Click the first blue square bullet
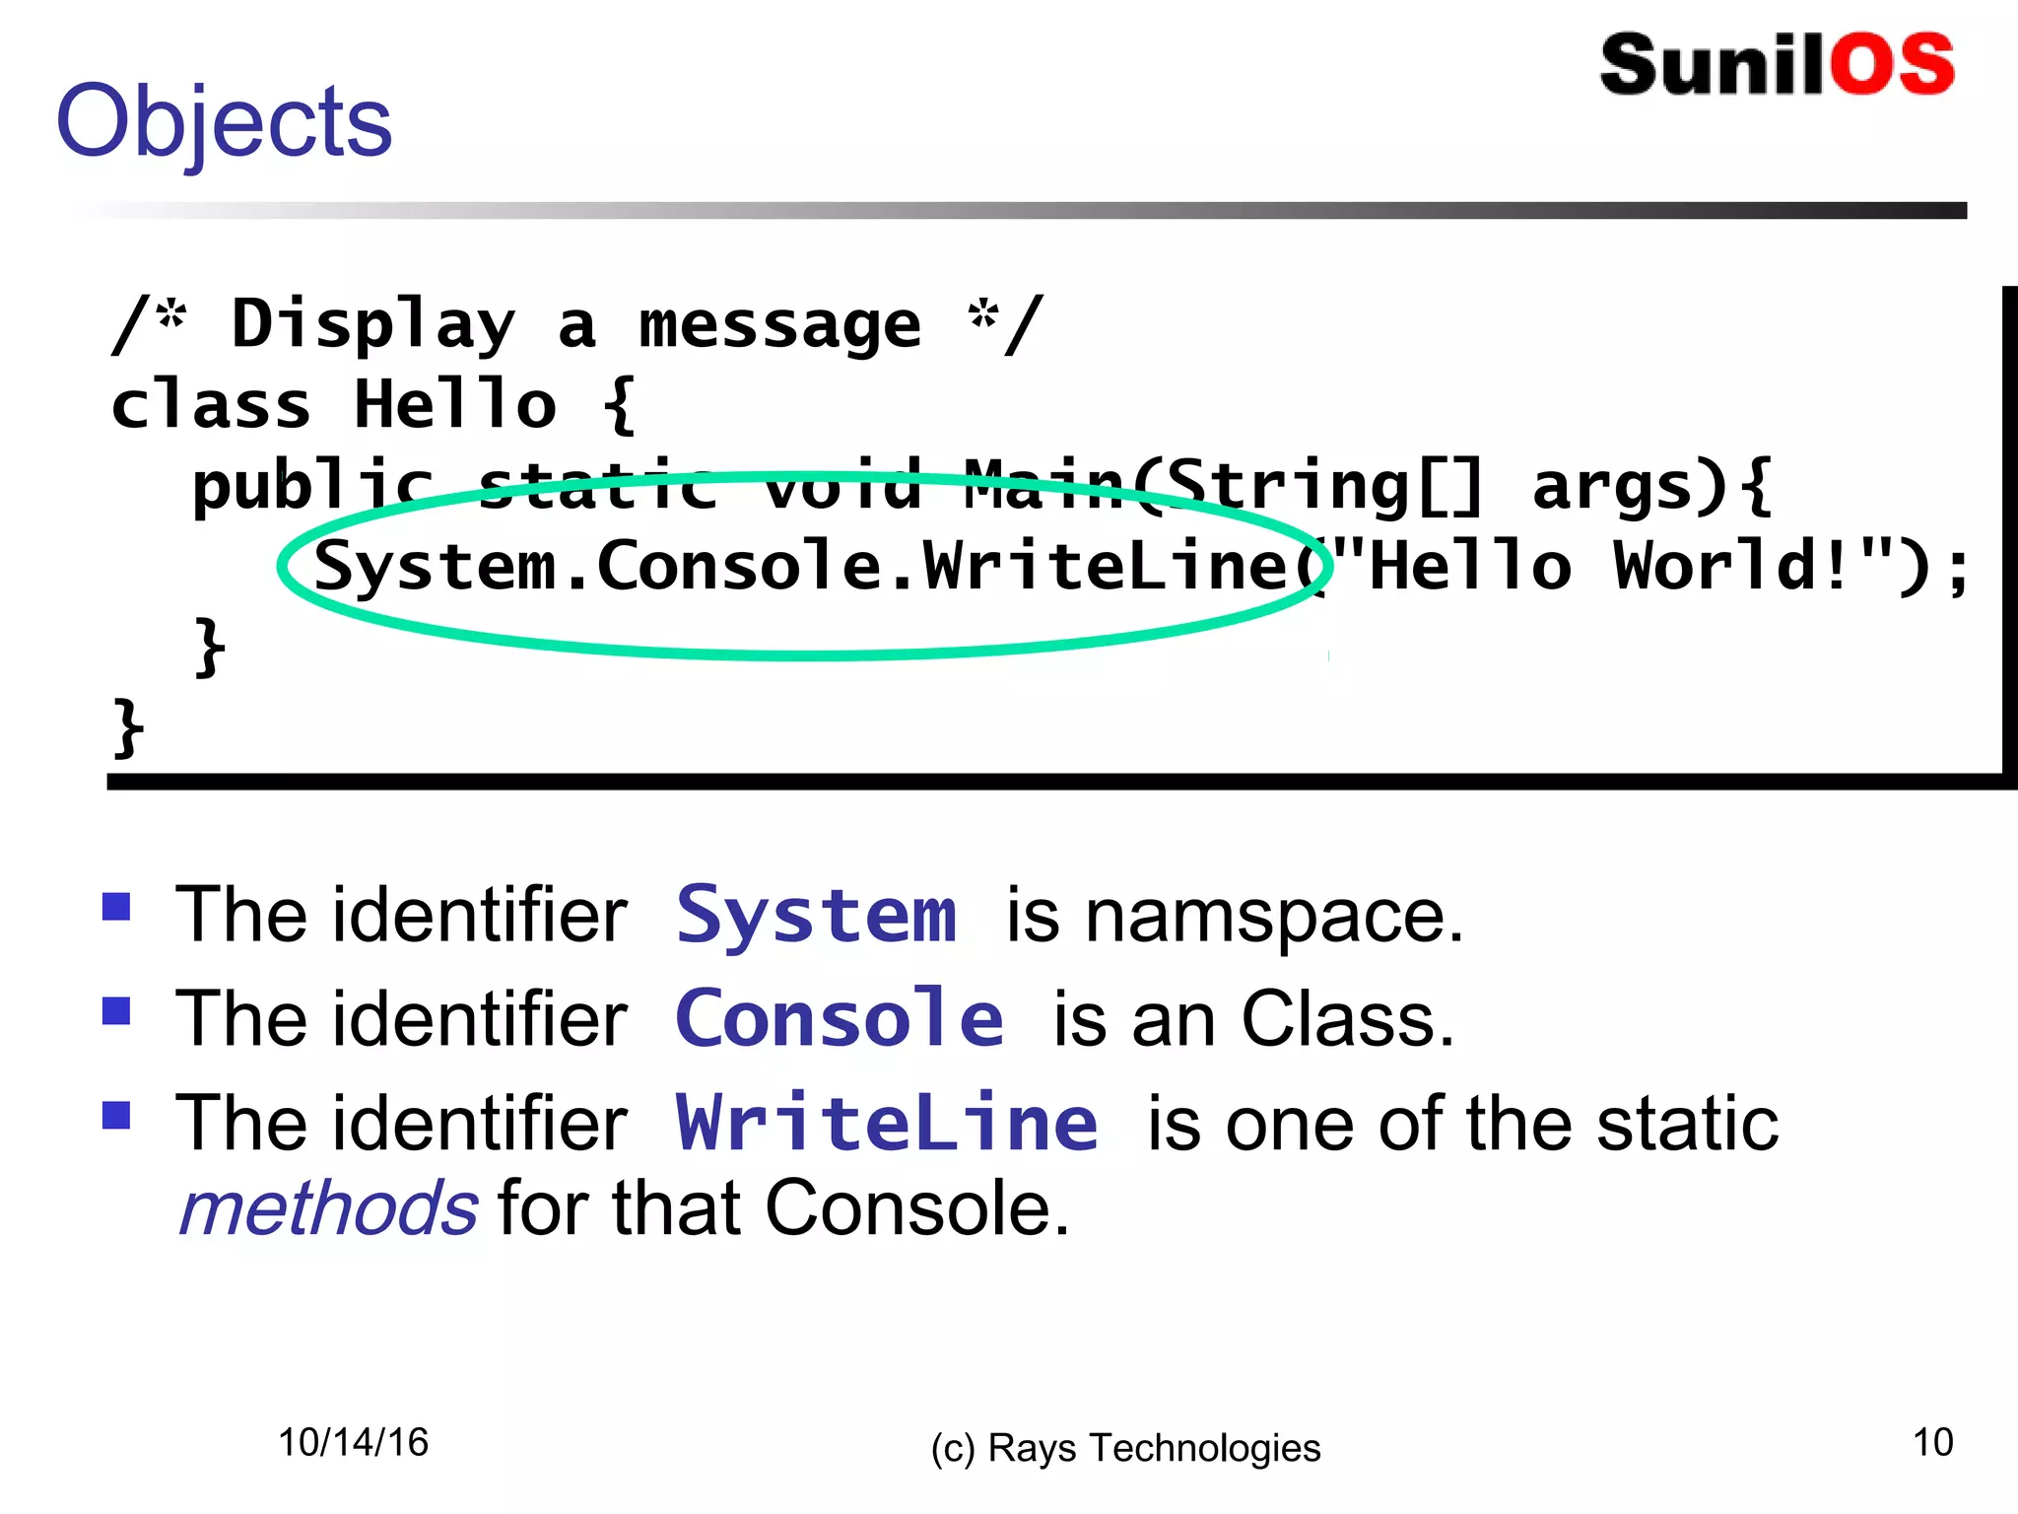The image size is (2018, 1514). (116, 906)
